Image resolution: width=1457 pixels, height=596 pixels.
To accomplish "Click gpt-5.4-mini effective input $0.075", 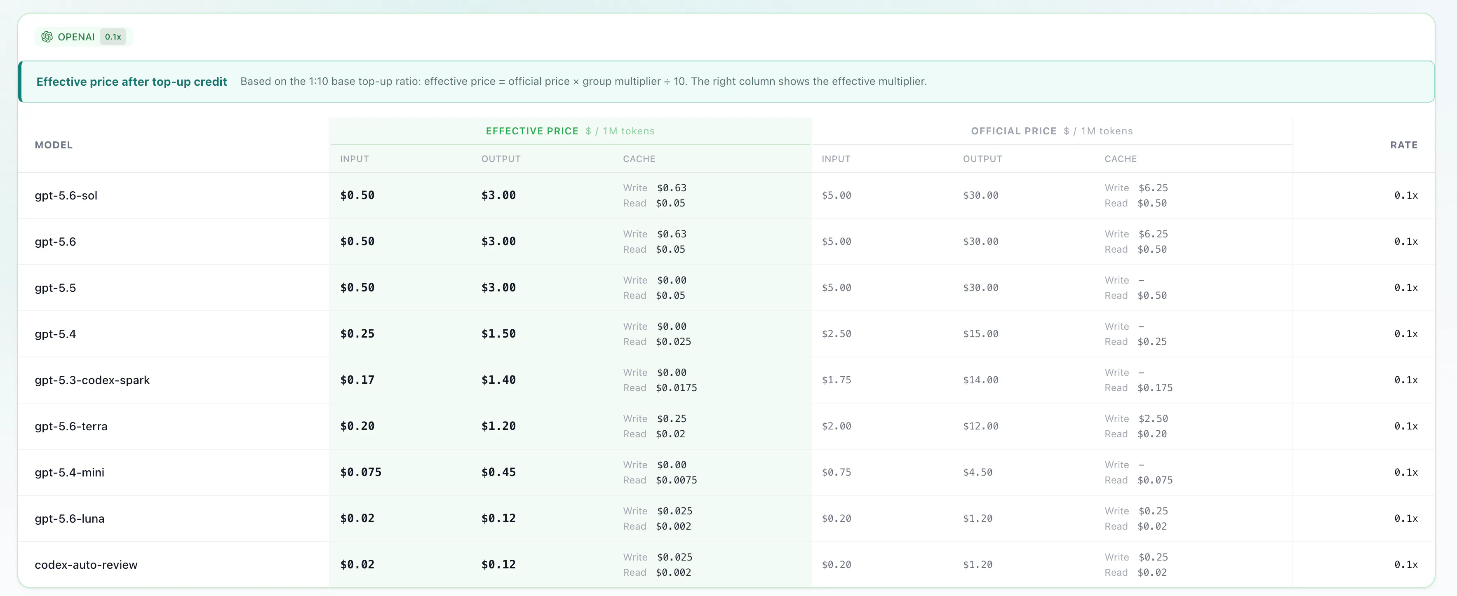I will [361, 472].
